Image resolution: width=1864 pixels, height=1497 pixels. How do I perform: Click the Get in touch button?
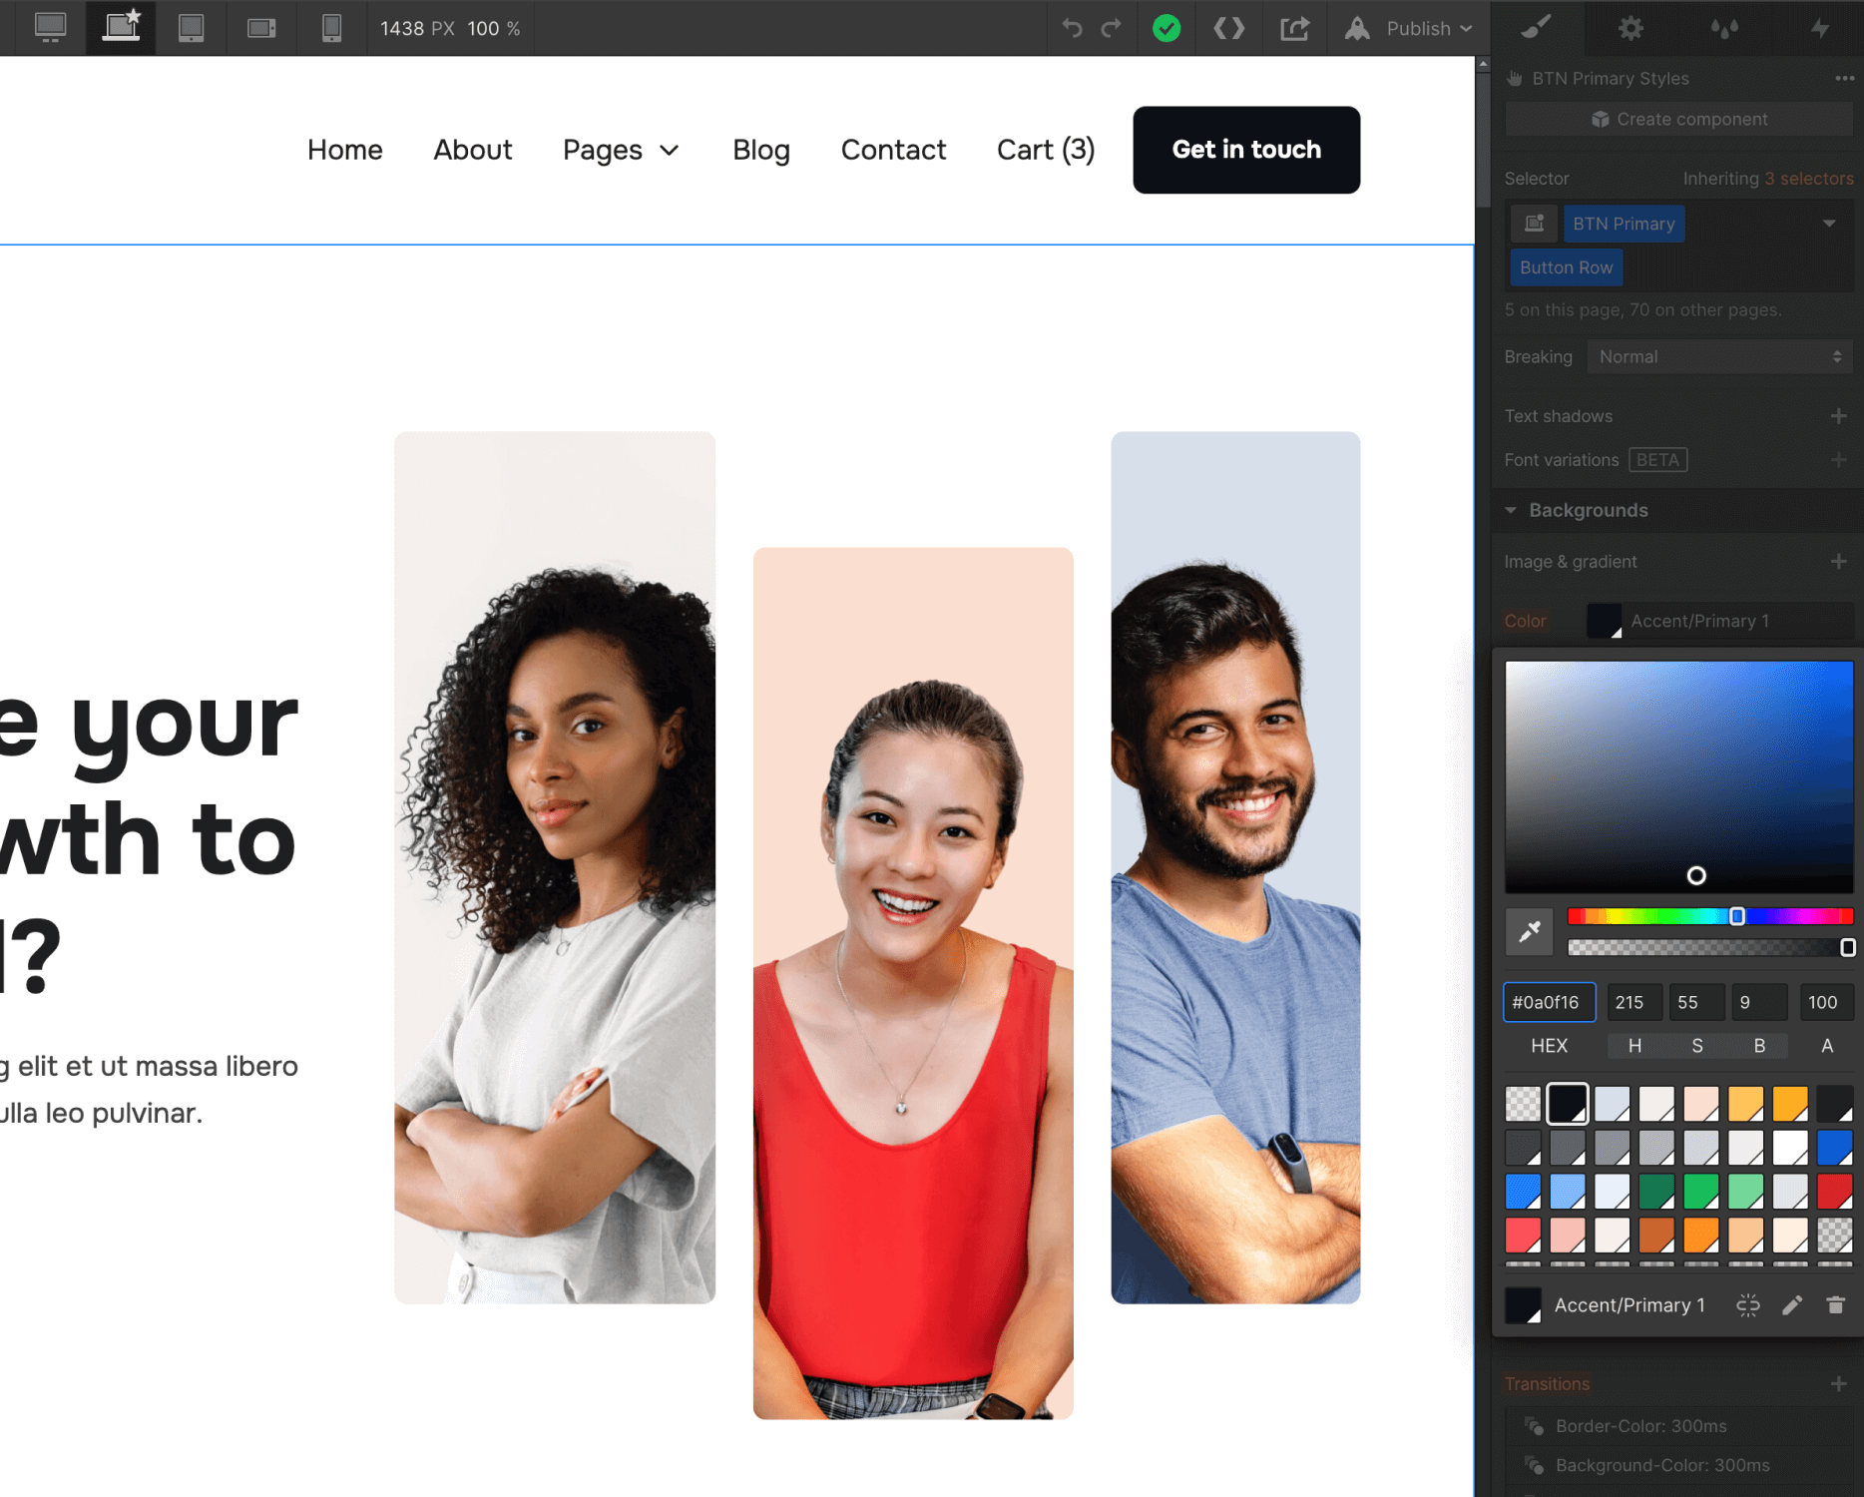tap(1245, 150)
